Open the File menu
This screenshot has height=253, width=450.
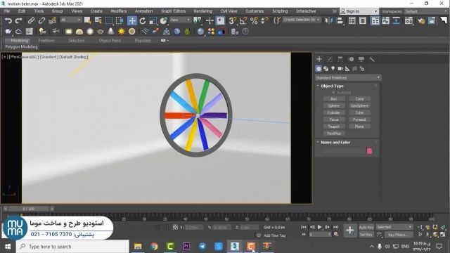click(x=7, y=11)
